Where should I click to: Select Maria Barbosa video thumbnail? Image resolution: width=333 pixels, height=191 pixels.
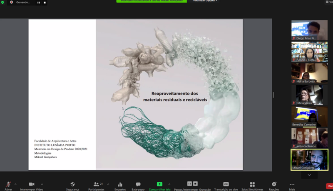[x=309, y=73]
